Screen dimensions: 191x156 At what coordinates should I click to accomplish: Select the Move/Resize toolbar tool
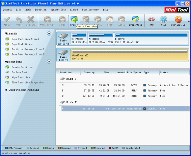click(x=47, y=21)
